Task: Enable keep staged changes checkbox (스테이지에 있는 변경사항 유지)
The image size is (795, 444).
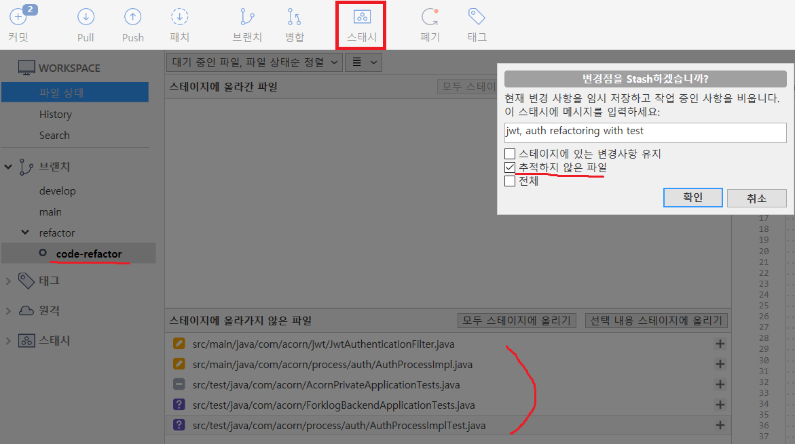Action: point(510,154)
